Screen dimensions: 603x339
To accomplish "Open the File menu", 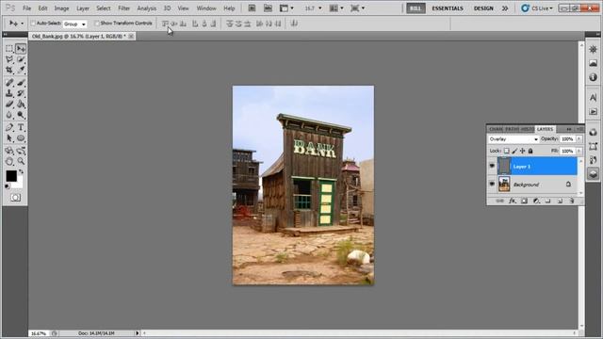I will pos(26,8).
